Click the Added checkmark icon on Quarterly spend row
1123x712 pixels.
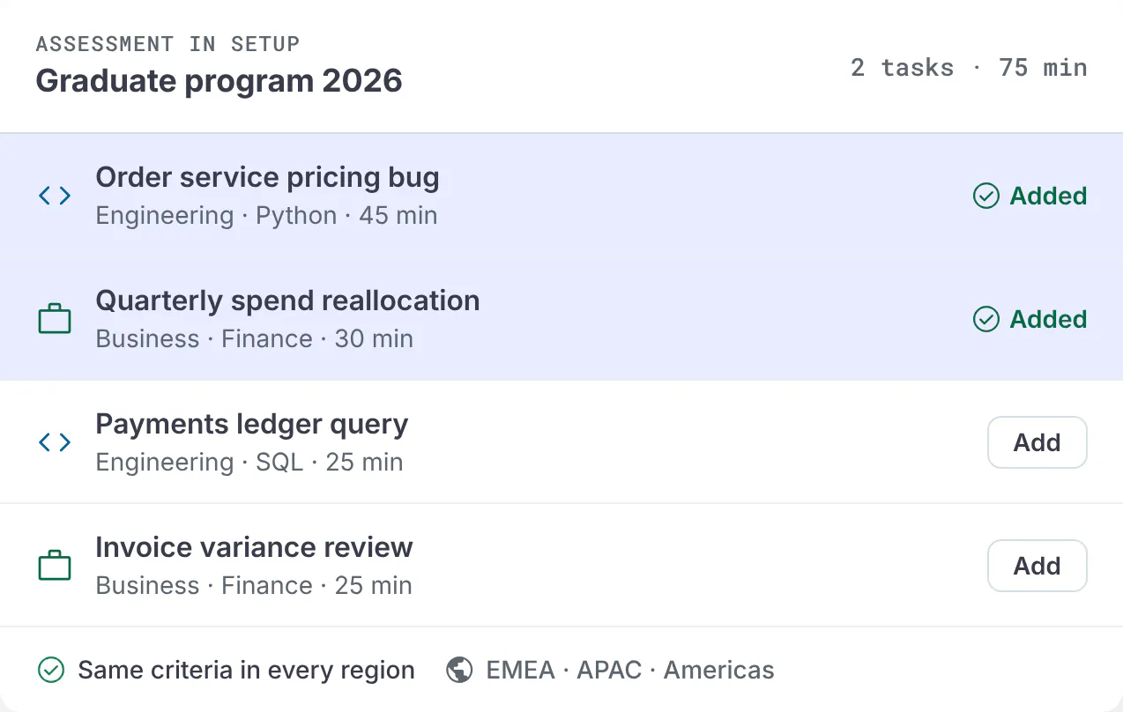(985, 319)
